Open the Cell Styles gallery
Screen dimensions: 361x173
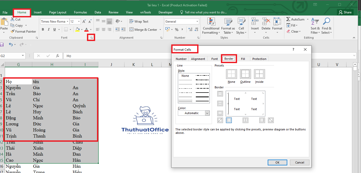(x=241, y=26)
